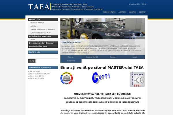
Task: Click the Politehnica university emblem logo
Action: click(x=67, y=78)
